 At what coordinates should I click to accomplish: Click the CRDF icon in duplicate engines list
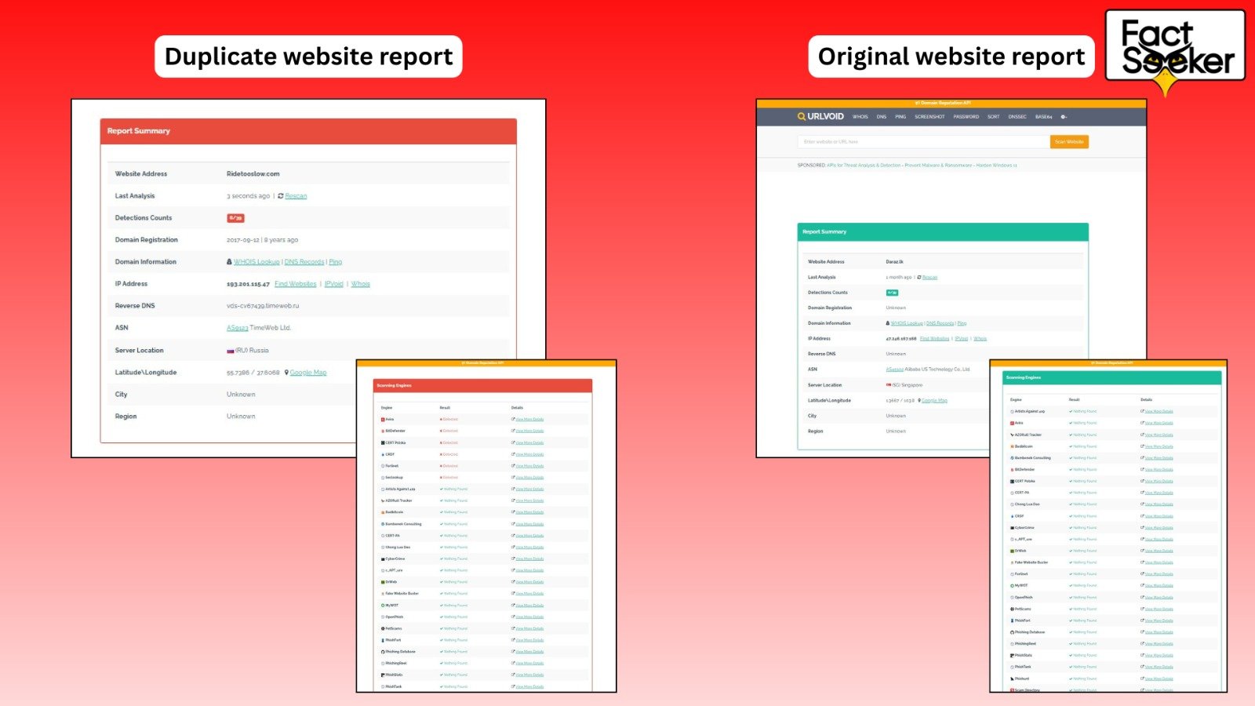pyautogui.click(x=383, y=454)
